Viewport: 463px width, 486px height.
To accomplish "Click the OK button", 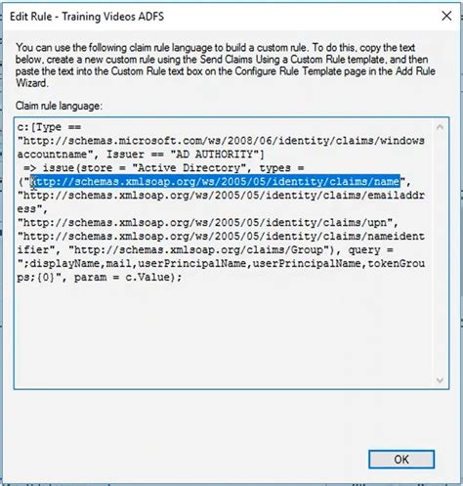I will 401,460.
